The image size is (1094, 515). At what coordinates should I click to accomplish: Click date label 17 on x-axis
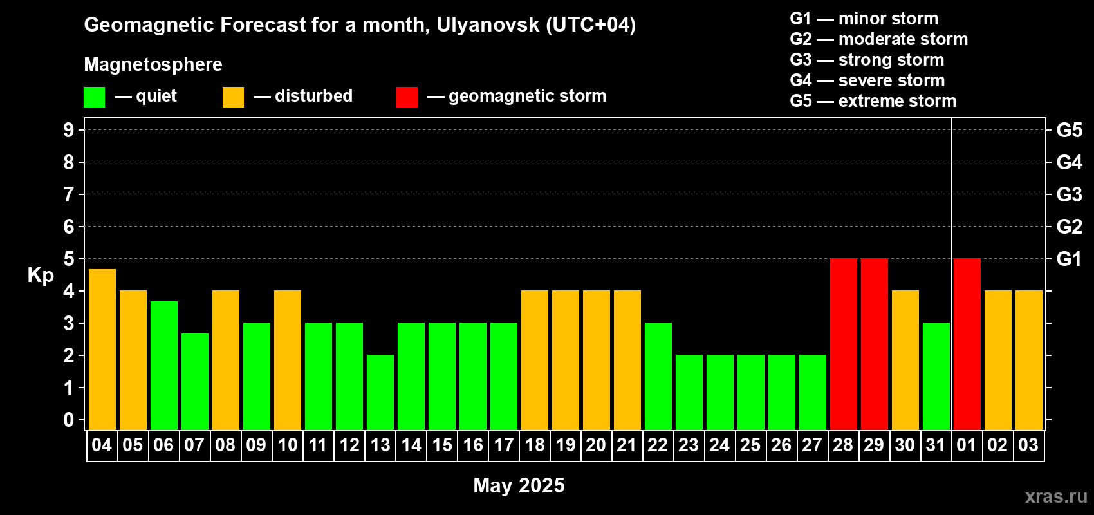(x=503, y=445)
